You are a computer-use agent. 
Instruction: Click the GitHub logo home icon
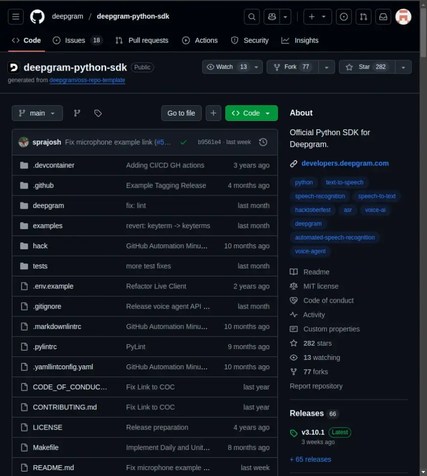coord(37,17)
